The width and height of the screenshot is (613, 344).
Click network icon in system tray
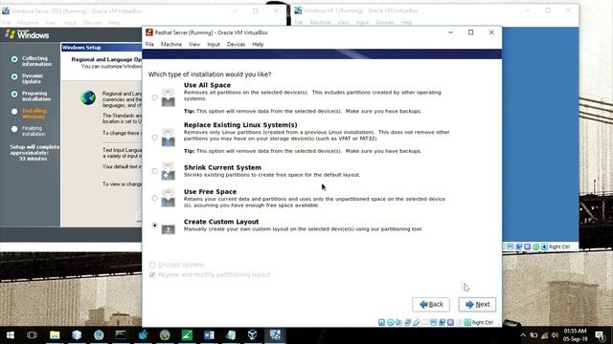pyautogui.click(x=544, y=335)
